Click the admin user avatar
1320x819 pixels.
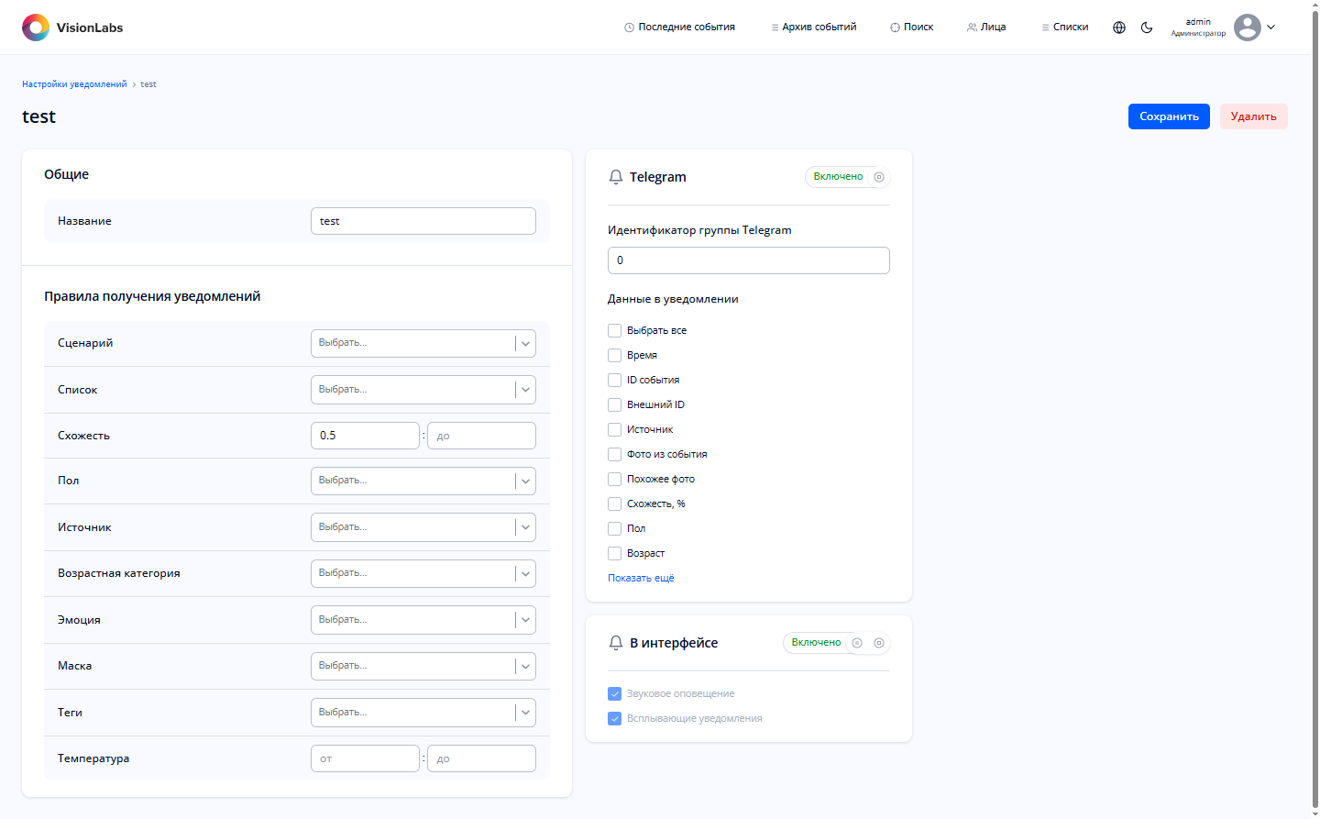(1247, 28)
